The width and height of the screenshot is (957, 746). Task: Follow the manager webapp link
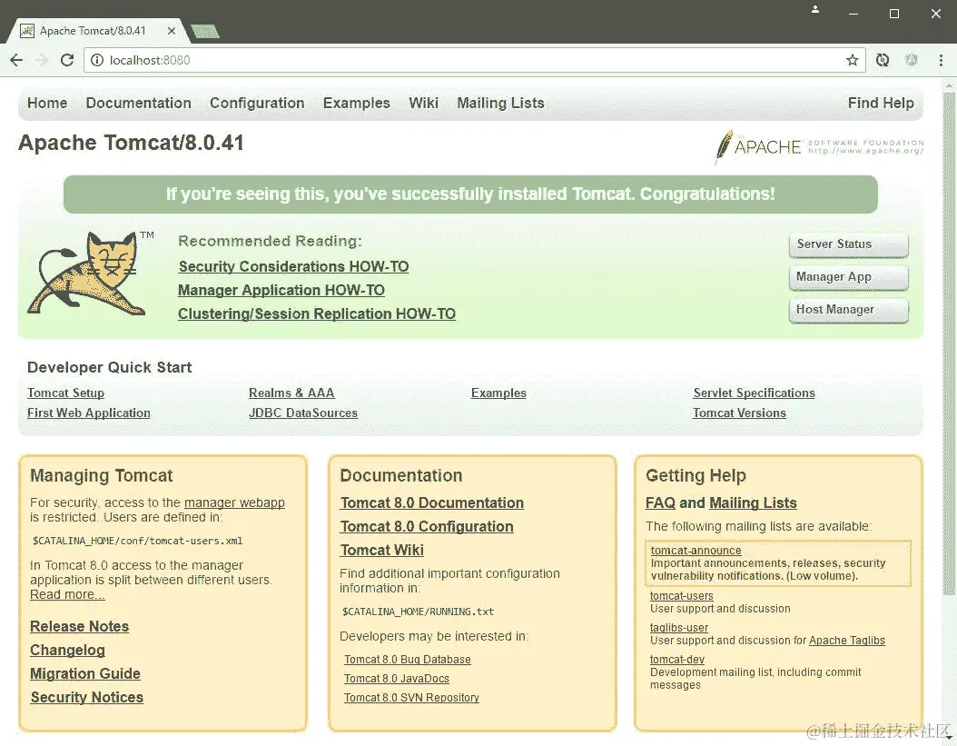234,502
